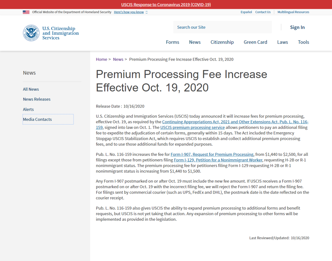Open the Contact Us page
This screenshot has width=332, height=261.
tap(263, 12)
